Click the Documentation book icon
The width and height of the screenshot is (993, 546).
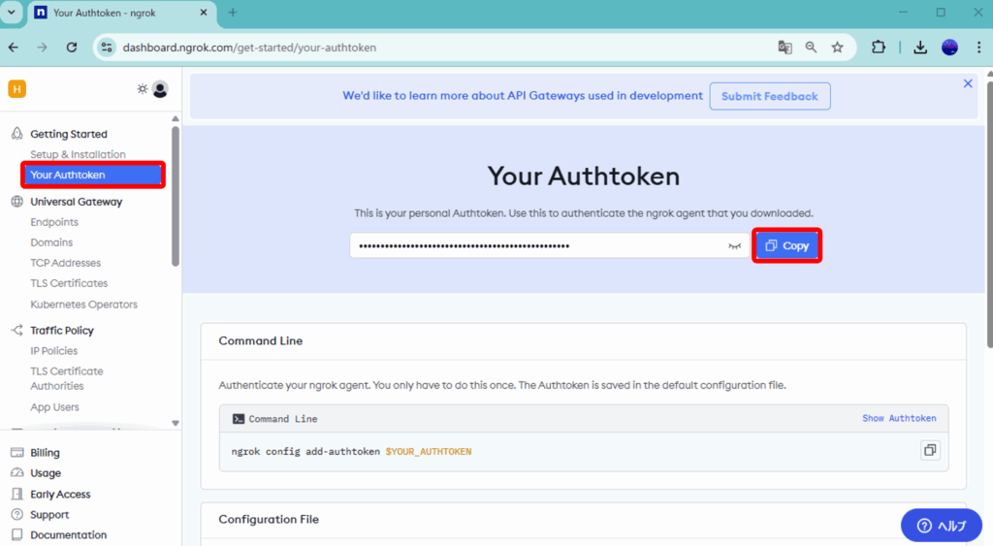(x=17, y=534)
